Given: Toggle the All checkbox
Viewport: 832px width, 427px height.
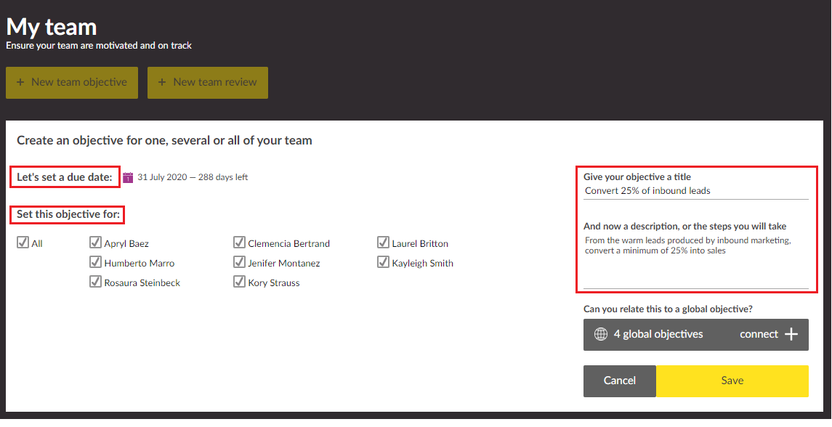Looking at the screenshot, I should (23, 243).
